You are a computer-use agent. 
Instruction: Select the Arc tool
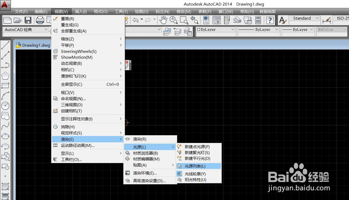coord(5,96)
